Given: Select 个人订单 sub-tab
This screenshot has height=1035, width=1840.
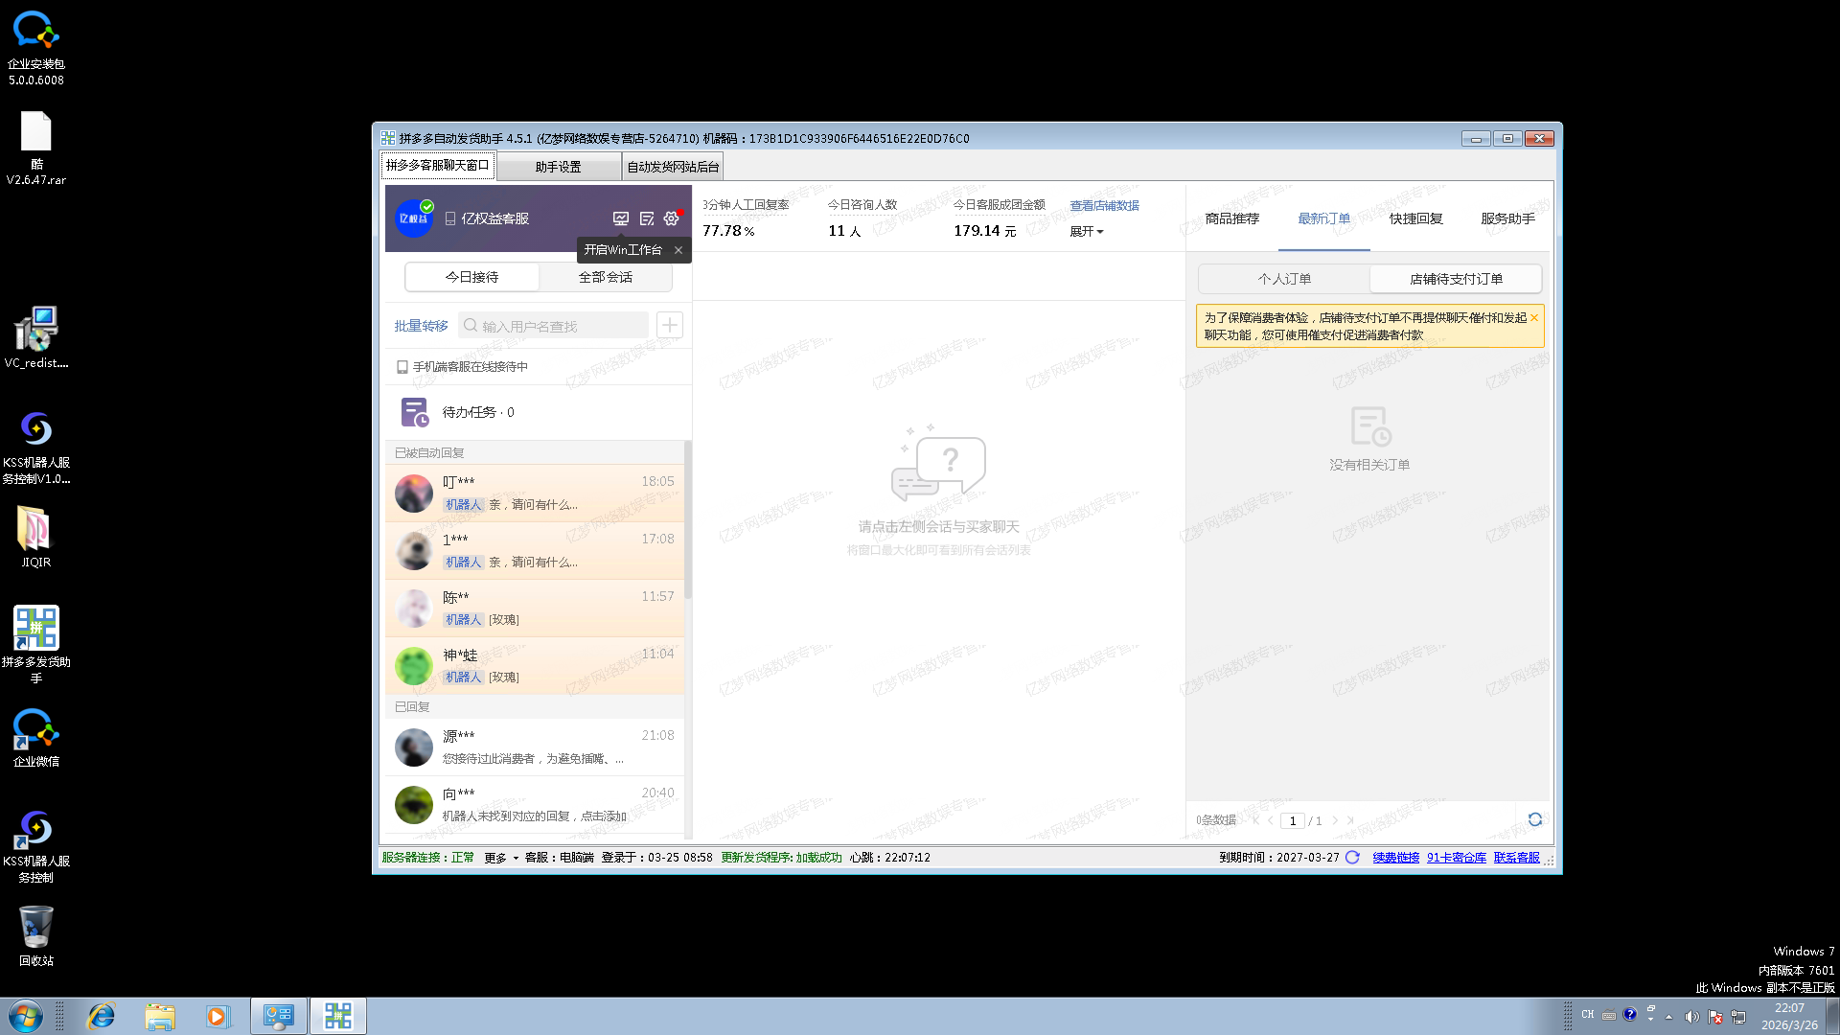Looking at the screenshot, I should (x=1284, y=279).
